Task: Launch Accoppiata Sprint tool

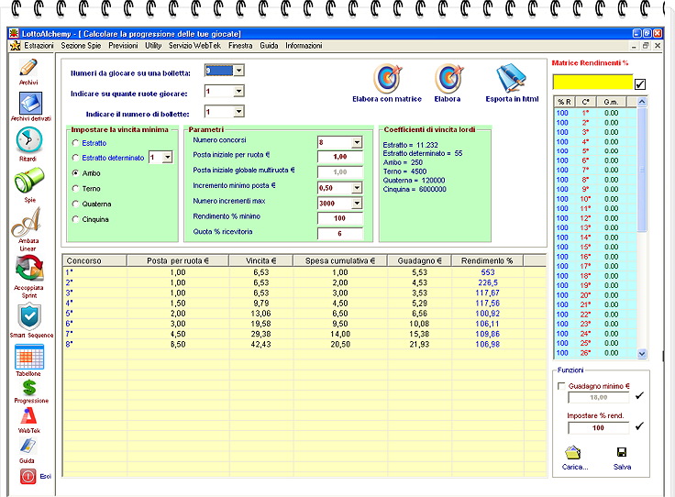Action: click(x=29, y=269)
